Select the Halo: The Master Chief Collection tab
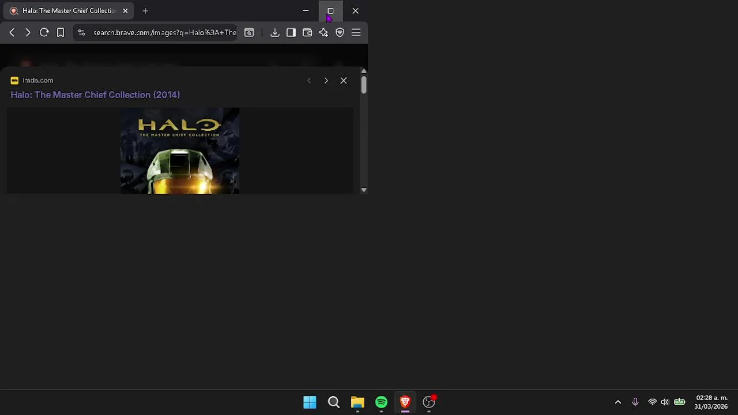This screenshot has width=738, height=415. point(69,11)
